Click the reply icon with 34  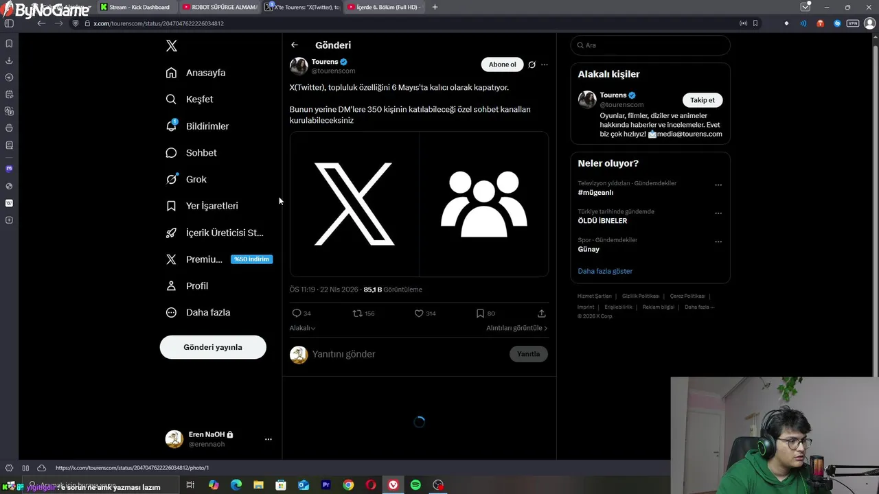(x=301, y=314)
